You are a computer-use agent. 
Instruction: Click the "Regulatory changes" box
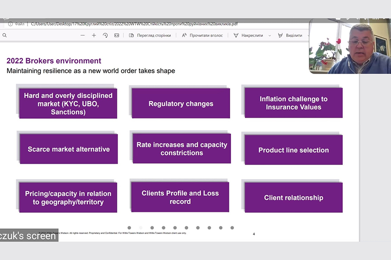pos(181,104)
